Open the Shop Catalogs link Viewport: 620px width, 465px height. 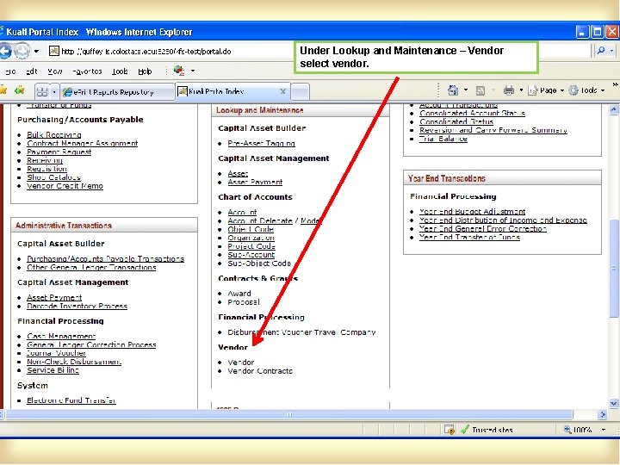(x=53, y=177)
